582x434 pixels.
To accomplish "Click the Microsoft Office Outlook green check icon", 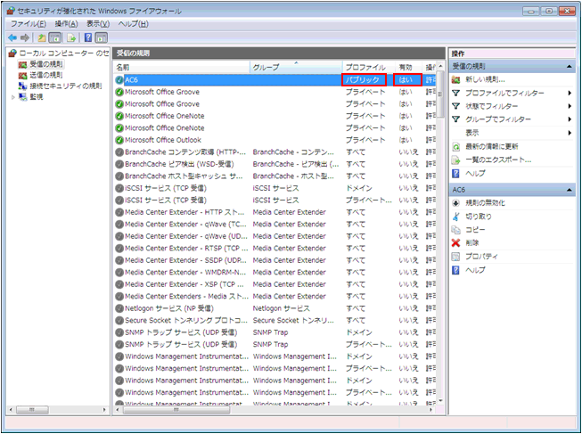I will coord(119,140).
